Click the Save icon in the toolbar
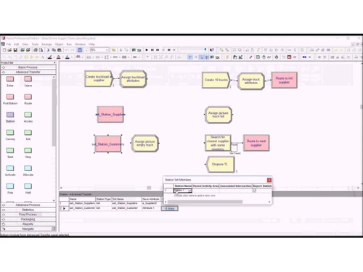 click(15, 50)
